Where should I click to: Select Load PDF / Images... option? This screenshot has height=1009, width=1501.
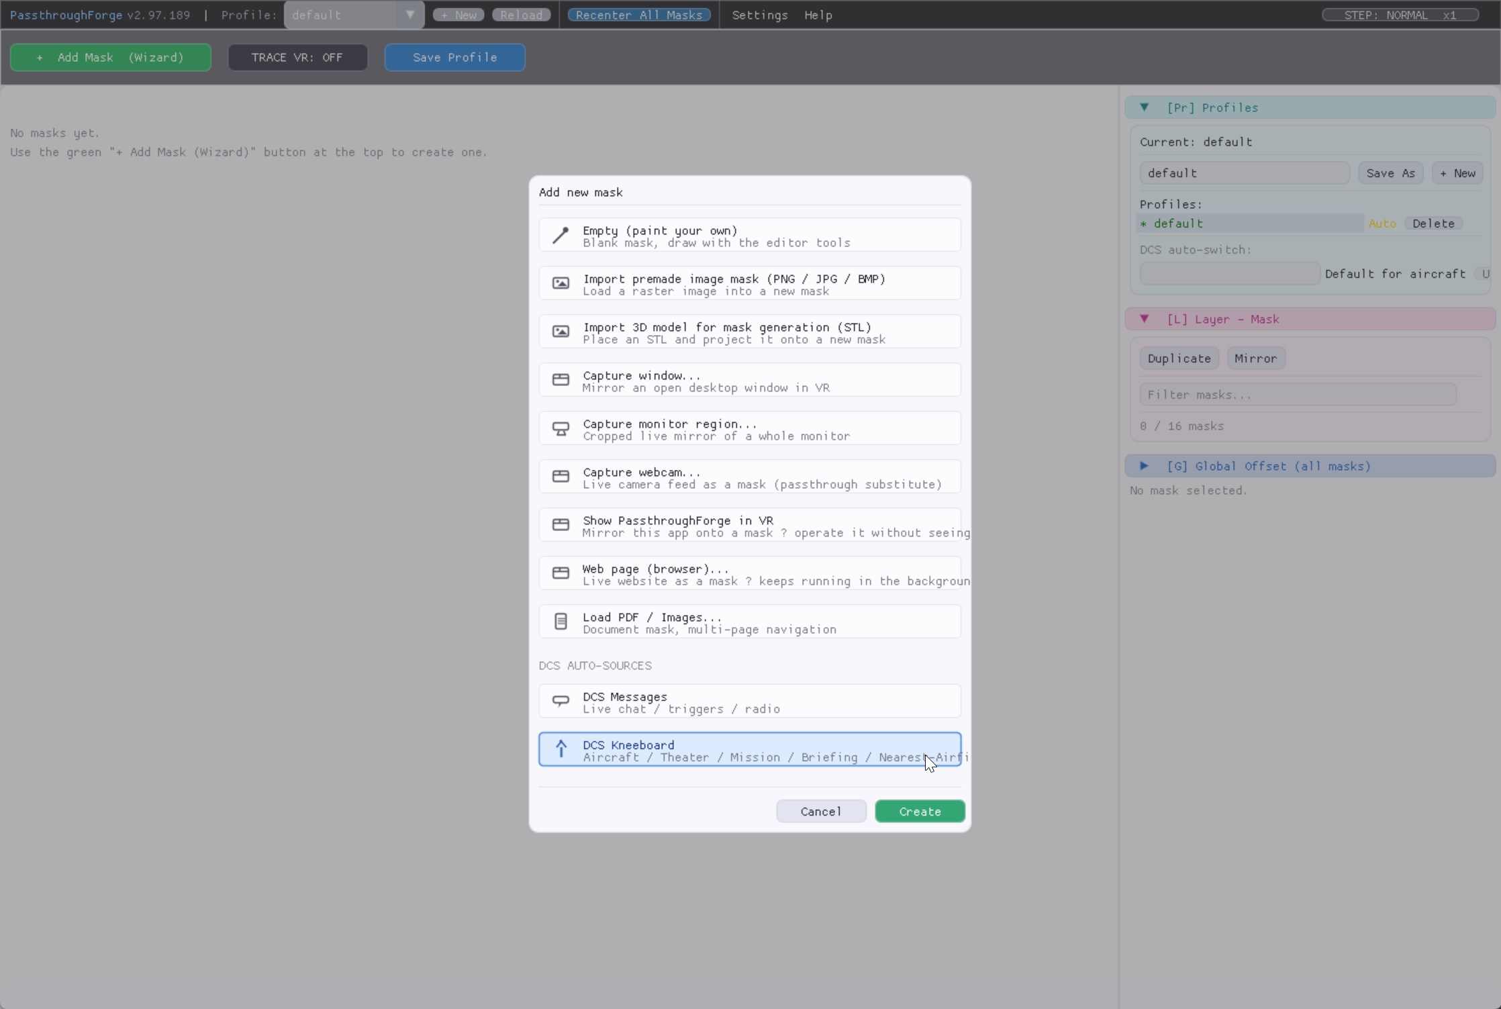(750, 622)
